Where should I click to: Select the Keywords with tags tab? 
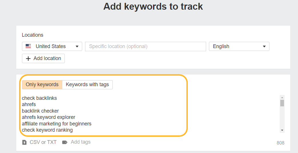pos(87,84)
